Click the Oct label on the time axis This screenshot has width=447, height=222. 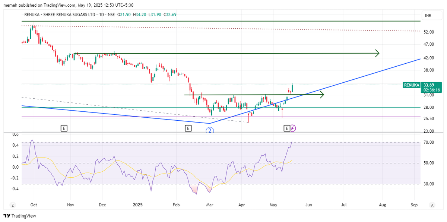tap(34, 205)
